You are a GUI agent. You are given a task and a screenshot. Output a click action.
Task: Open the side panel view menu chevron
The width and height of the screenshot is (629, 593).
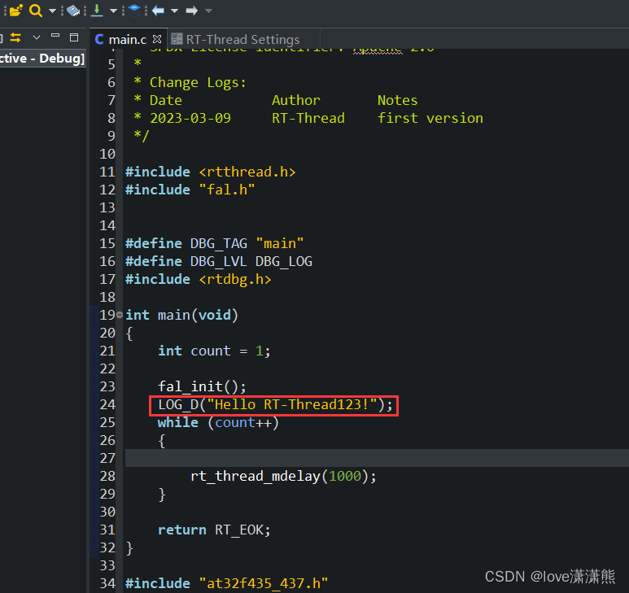click(37, 37)
